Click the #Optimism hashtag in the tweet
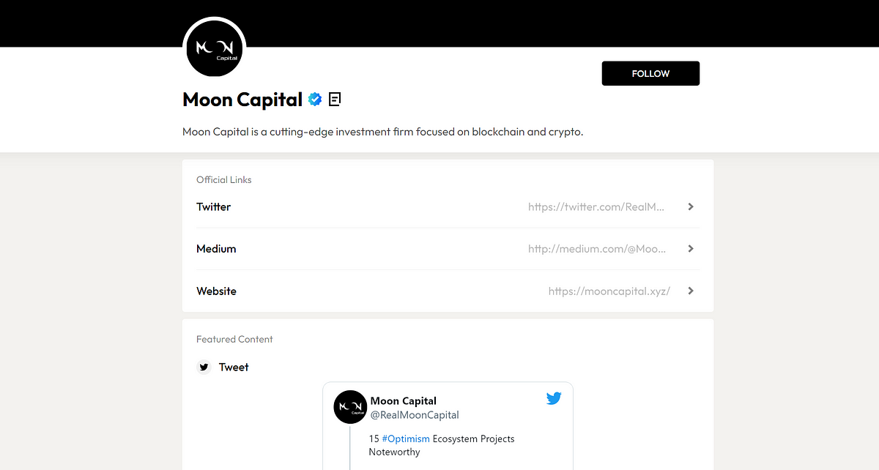Screen dimensions: 879x470 (406, 439)
